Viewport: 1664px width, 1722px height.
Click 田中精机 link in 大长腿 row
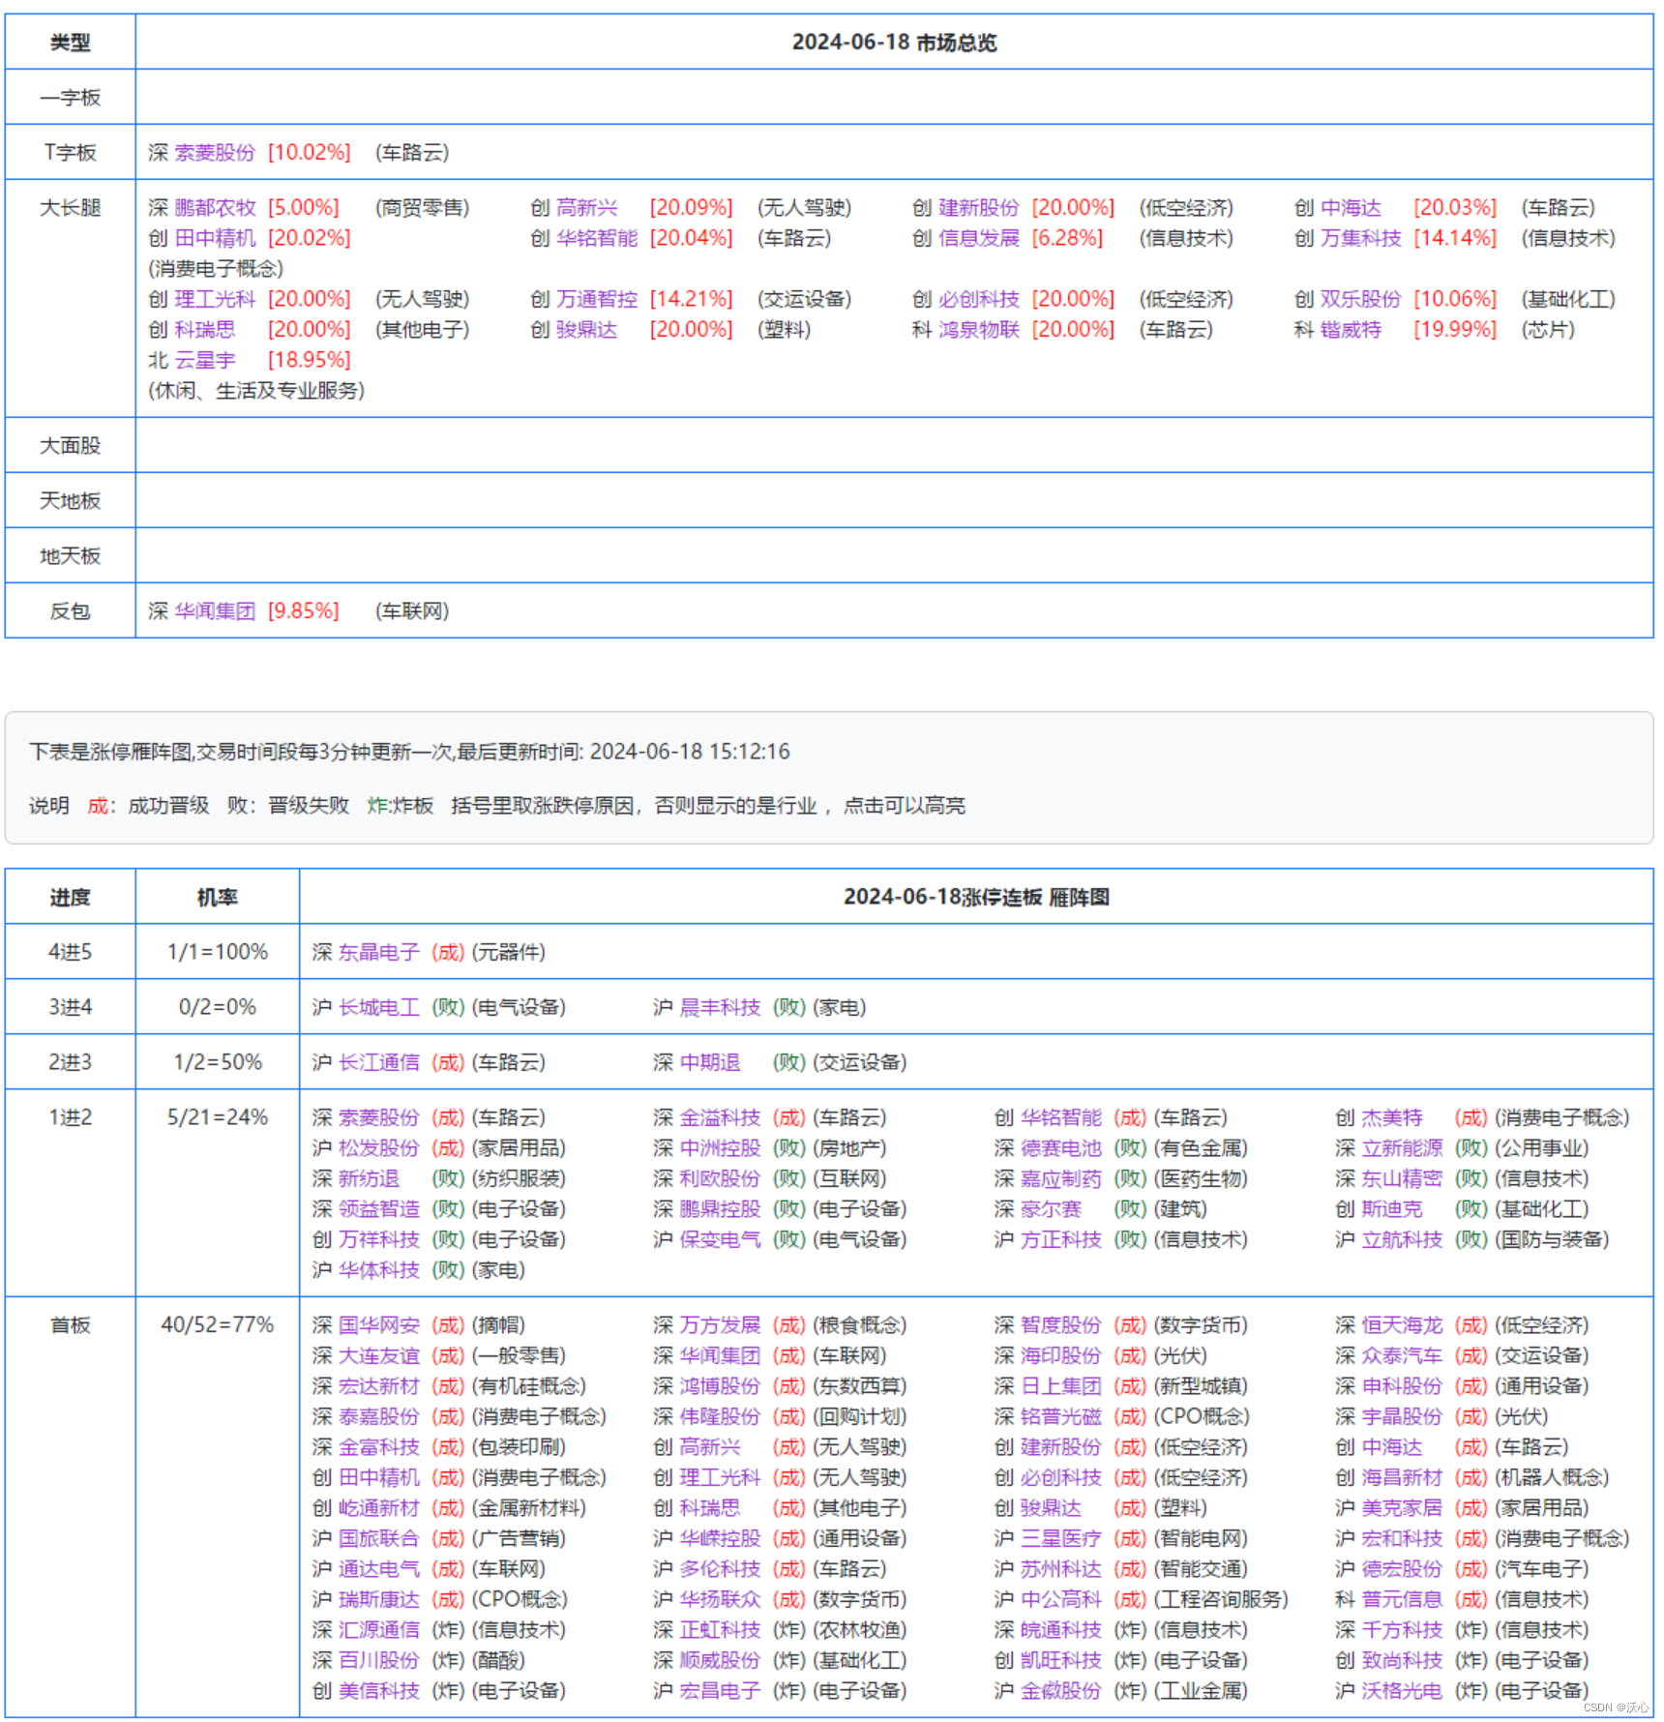click(x=215, y=238)
